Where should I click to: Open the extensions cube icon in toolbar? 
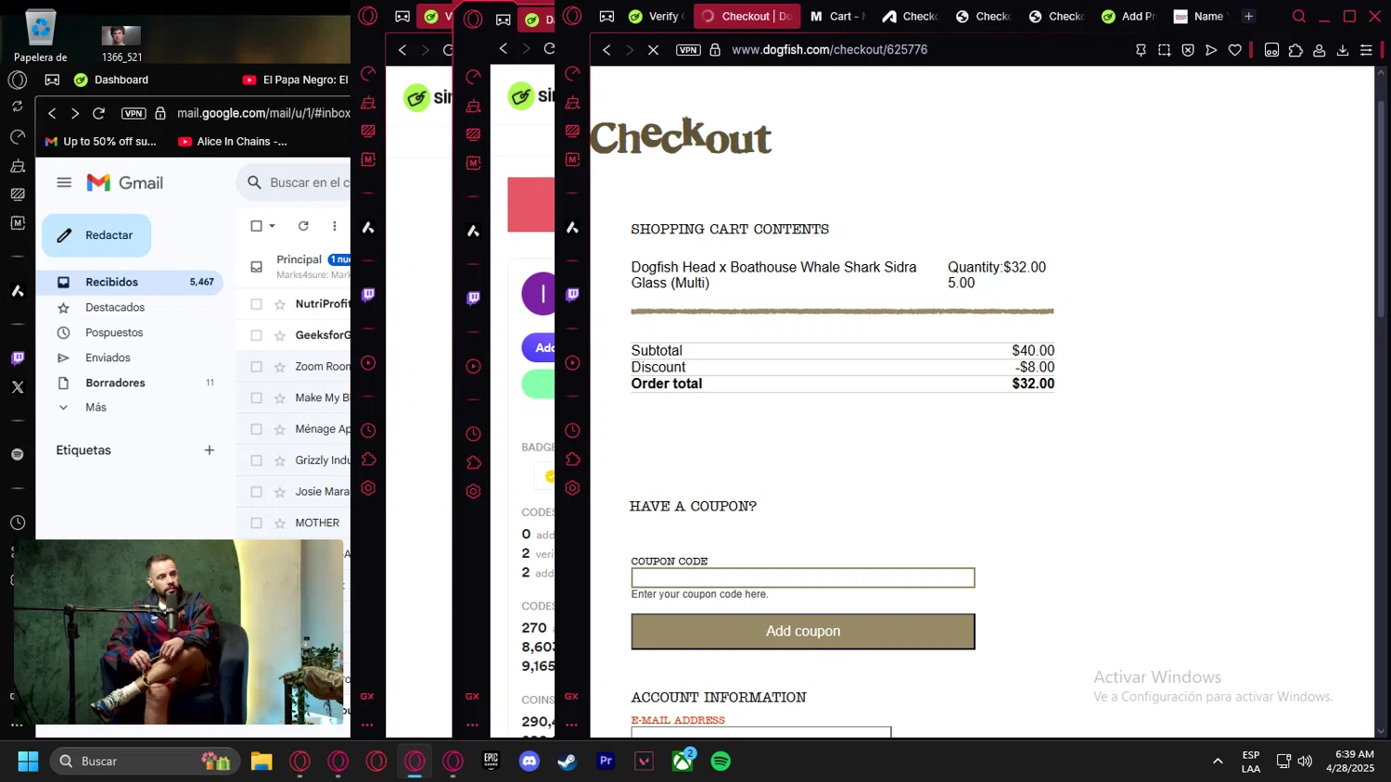1295,50
